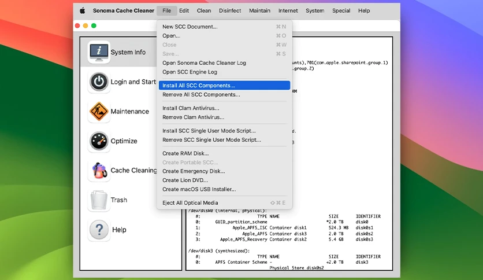Viewport: 483px width, 280px height.
Task: Click the Optimize sidebar label
Action: click(124, 141)
